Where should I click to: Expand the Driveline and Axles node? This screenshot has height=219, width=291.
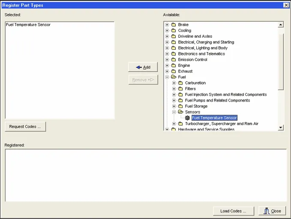(167, 36)
